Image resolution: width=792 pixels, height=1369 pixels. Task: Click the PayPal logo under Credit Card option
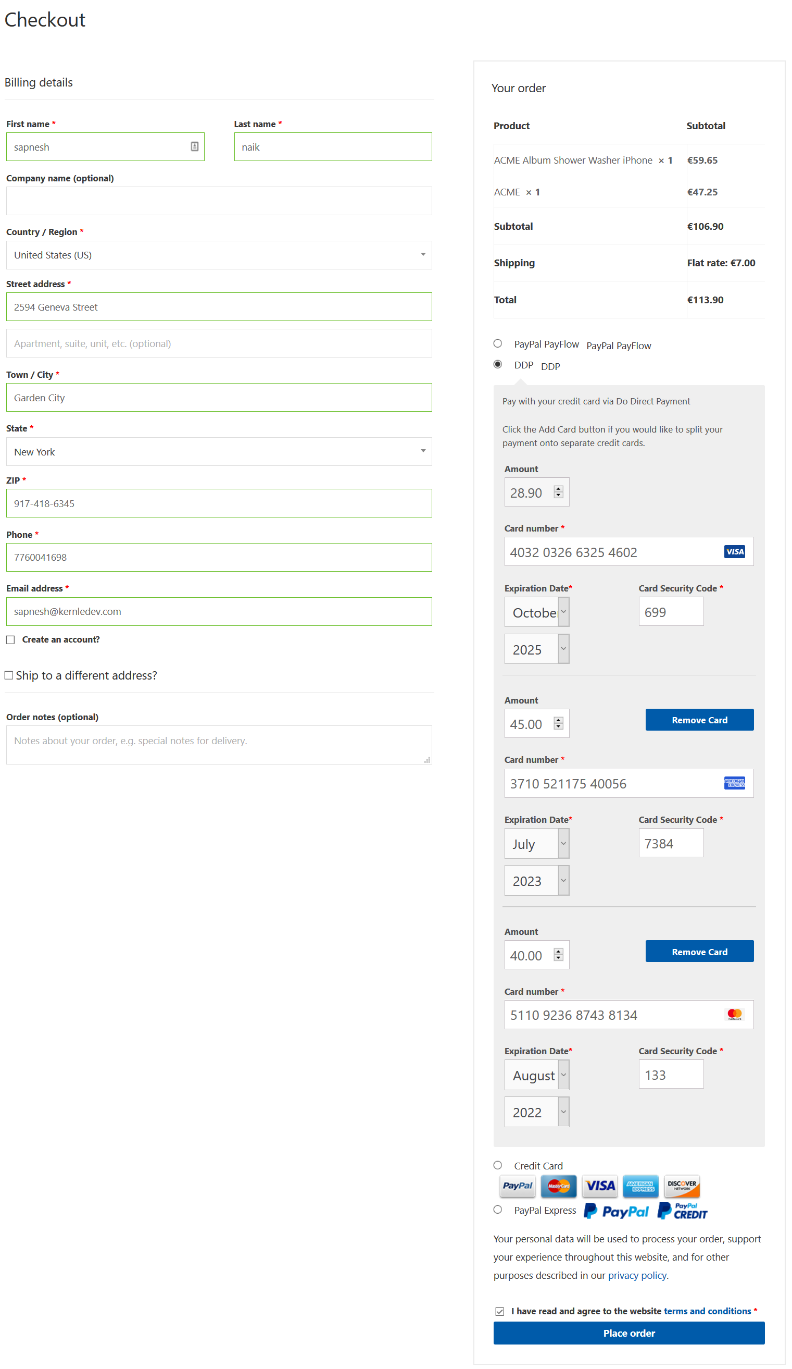(x=517, y=1187)
